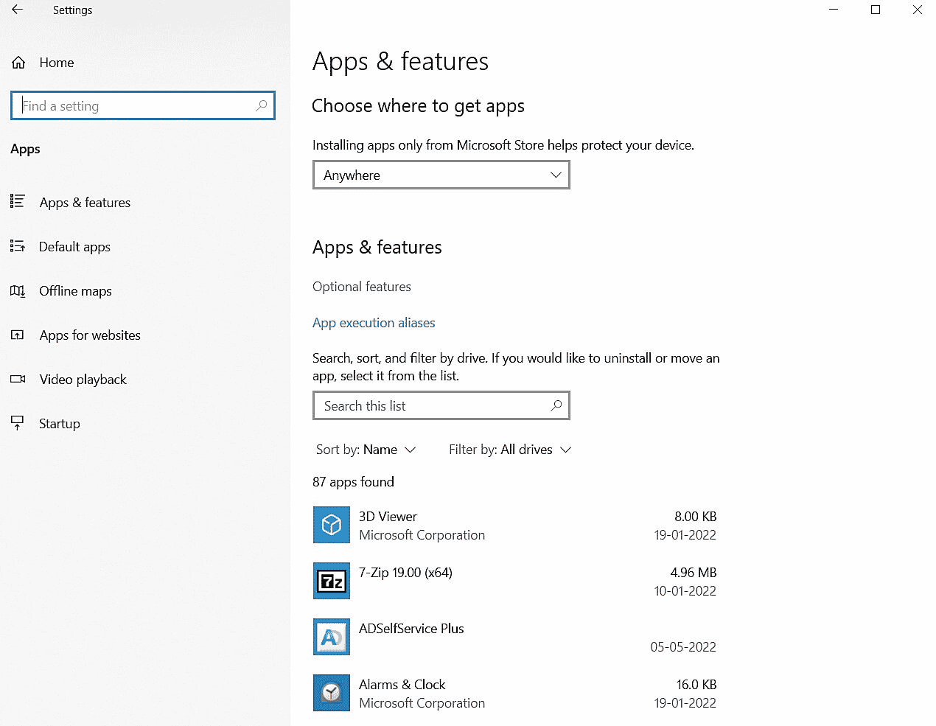Viewport: 936px width, 726px height.
Task: Click the Alarms & Clock app icon
Action: click(331, 693)
